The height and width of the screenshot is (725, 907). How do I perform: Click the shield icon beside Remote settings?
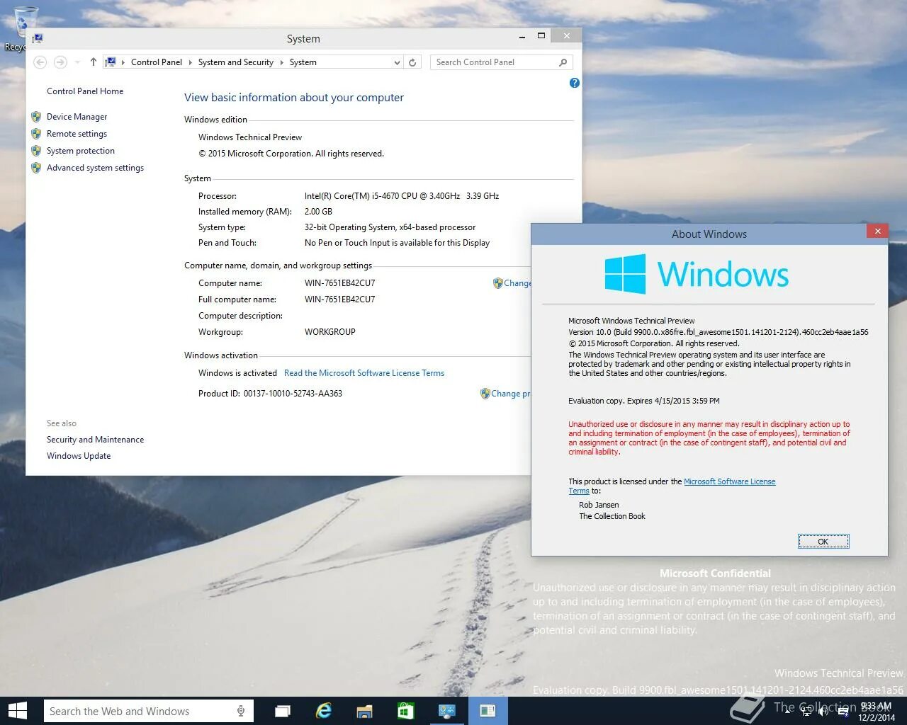coord(36,134)
